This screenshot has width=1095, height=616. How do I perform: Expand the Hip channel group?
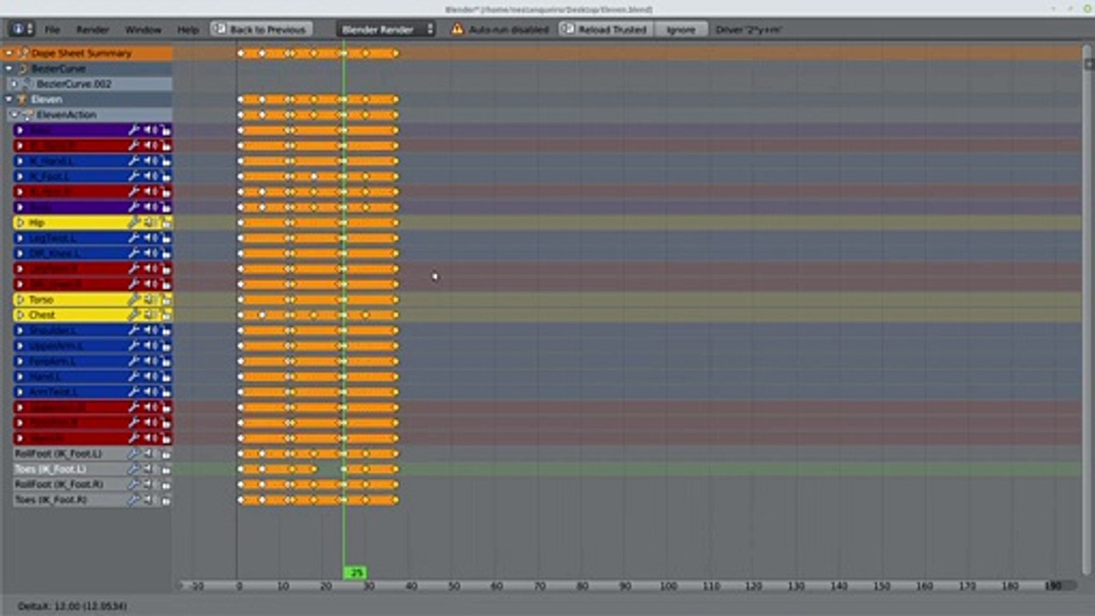coord(20,222)
